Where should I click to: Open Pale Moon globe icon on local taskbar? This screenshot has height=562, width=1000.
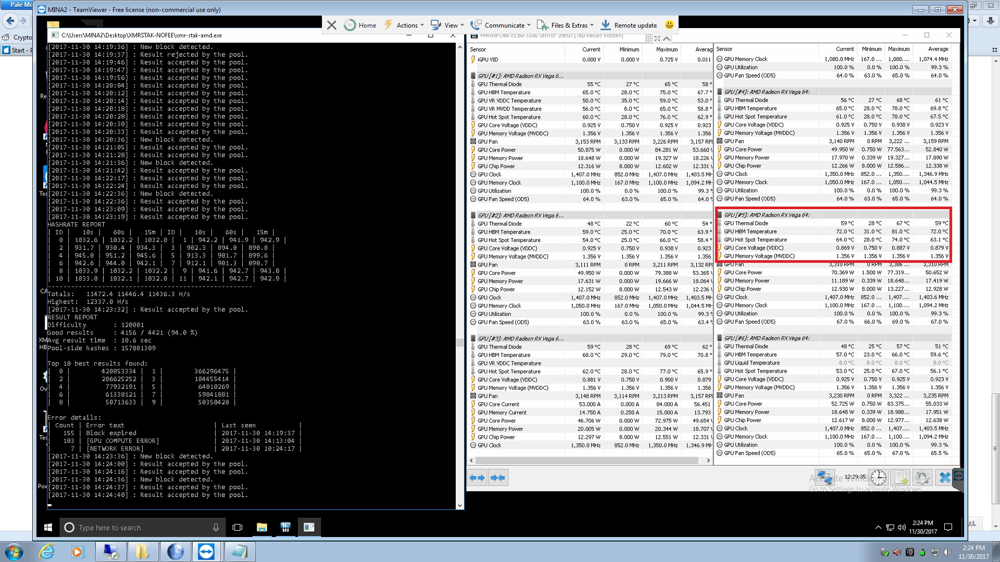click(x=175, y=552)
